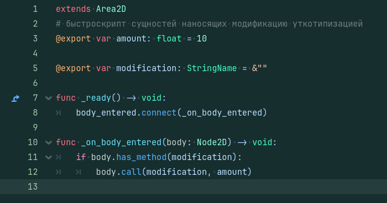Image resolution: width=387 pixels, height=203 pixels.
Task: Click the Area2D class name
Action: pyautogui.click(x=111, y=9)
